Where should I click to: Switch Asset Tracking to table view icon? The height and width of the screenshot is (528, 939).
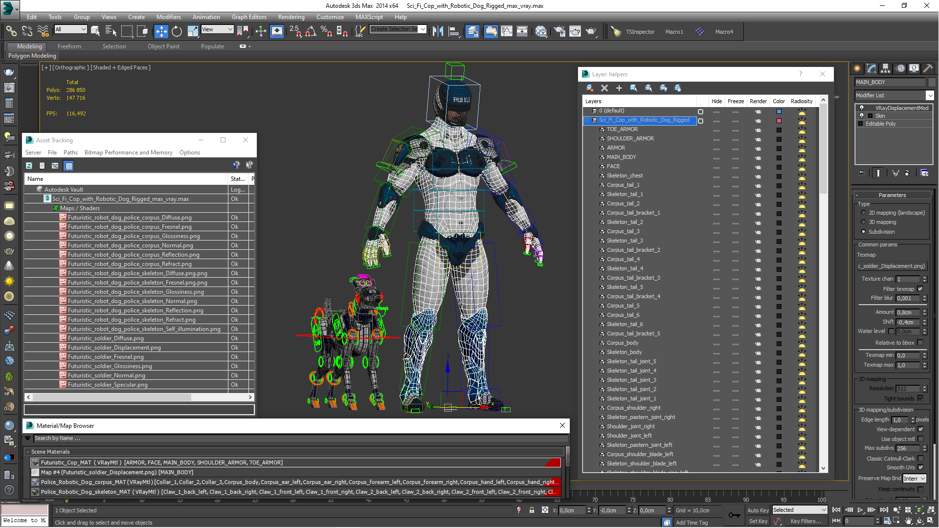69,166
